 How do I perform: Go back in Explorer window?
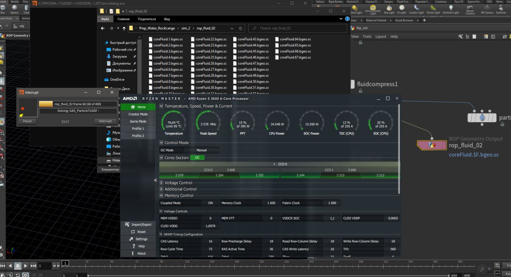click(103, 28)
